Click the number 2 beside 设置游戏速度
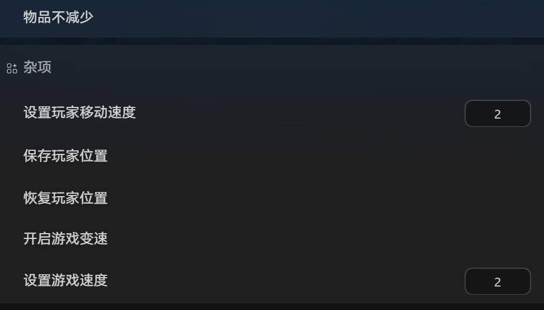 click(498, 282)
